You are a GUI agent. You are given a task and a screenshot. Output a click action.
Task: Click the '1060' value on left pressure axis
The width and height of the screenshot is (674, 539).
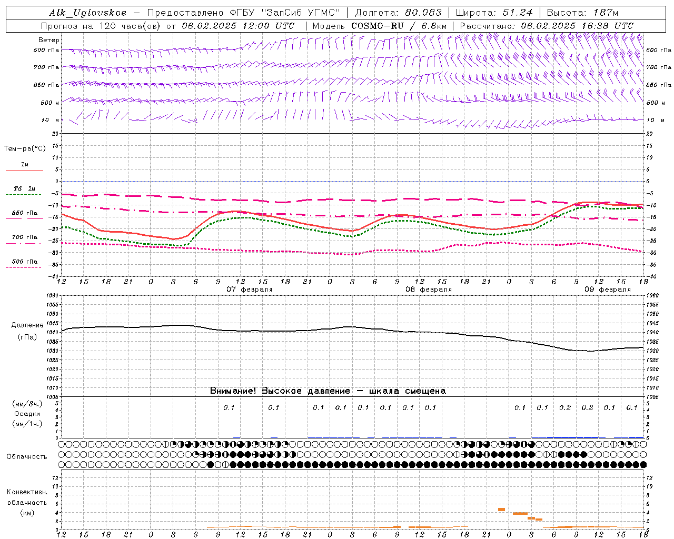(53, 296)
